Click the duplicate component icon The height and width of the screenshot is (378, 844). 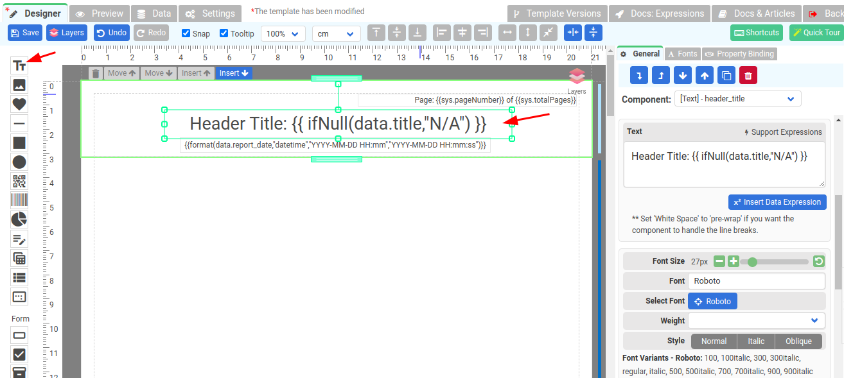pyautogui.click(x=726, y=75)
